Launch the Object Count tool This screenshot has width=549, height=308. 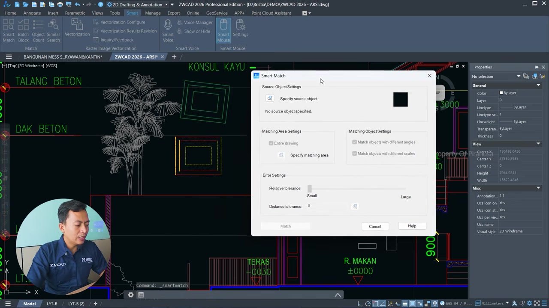[38, 31]
